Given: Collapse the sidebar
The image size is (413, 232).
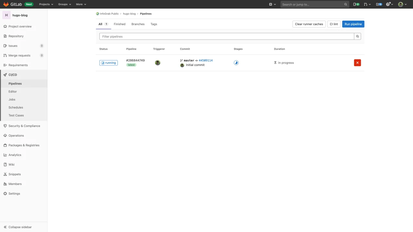Looking at the screenshot, I should 20,227.
